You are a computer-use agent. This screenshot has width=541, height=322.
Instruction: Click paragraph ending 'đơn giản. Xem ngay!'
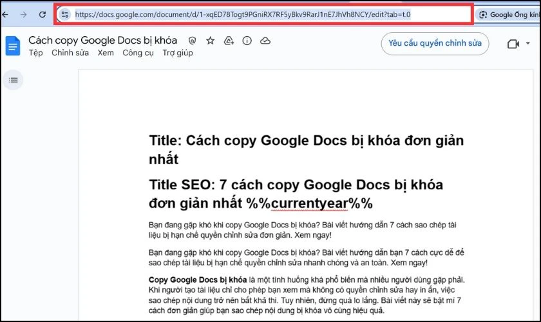[x=303, y=230]
